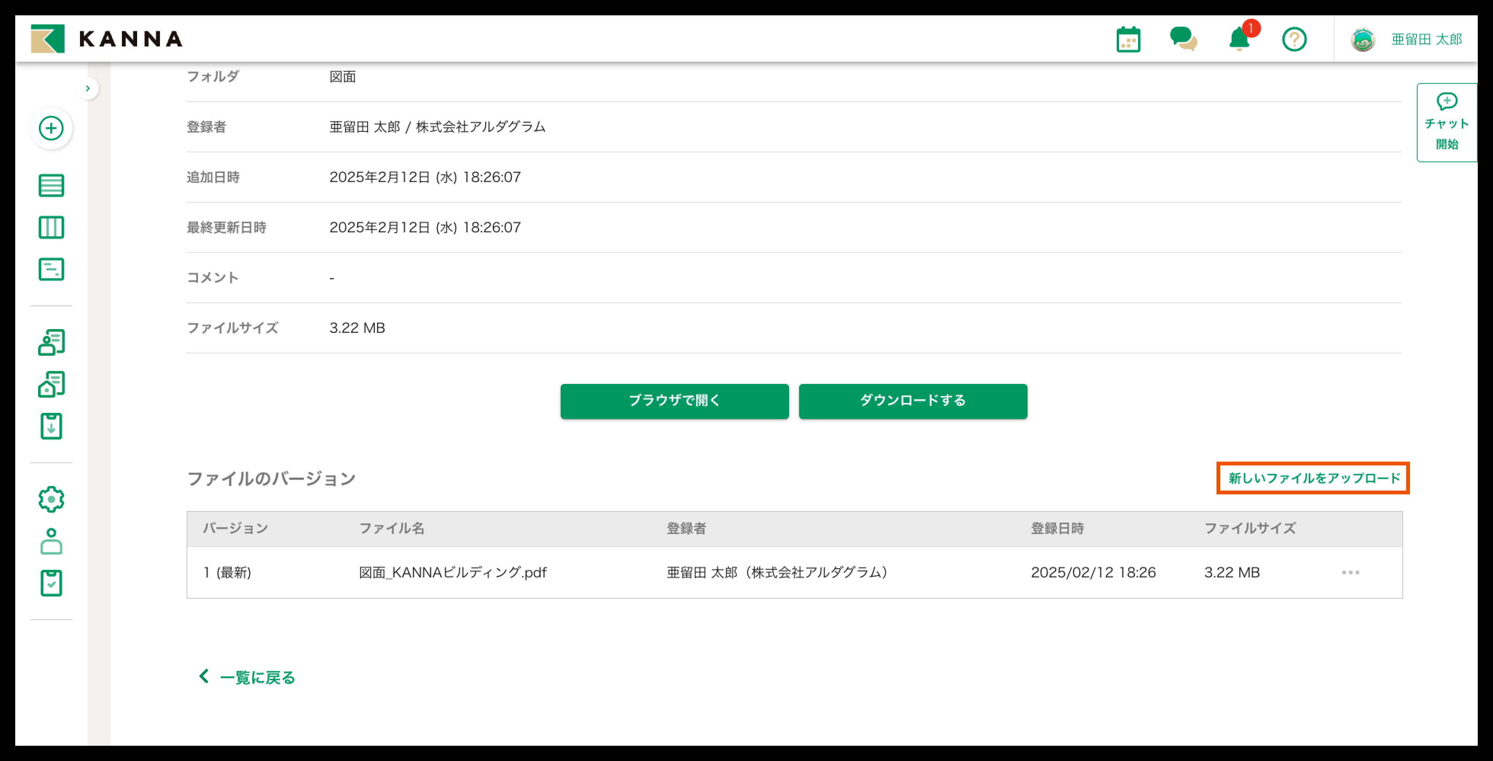
Task: Open the settings gear sidebar icon
Action: (51, 499)
